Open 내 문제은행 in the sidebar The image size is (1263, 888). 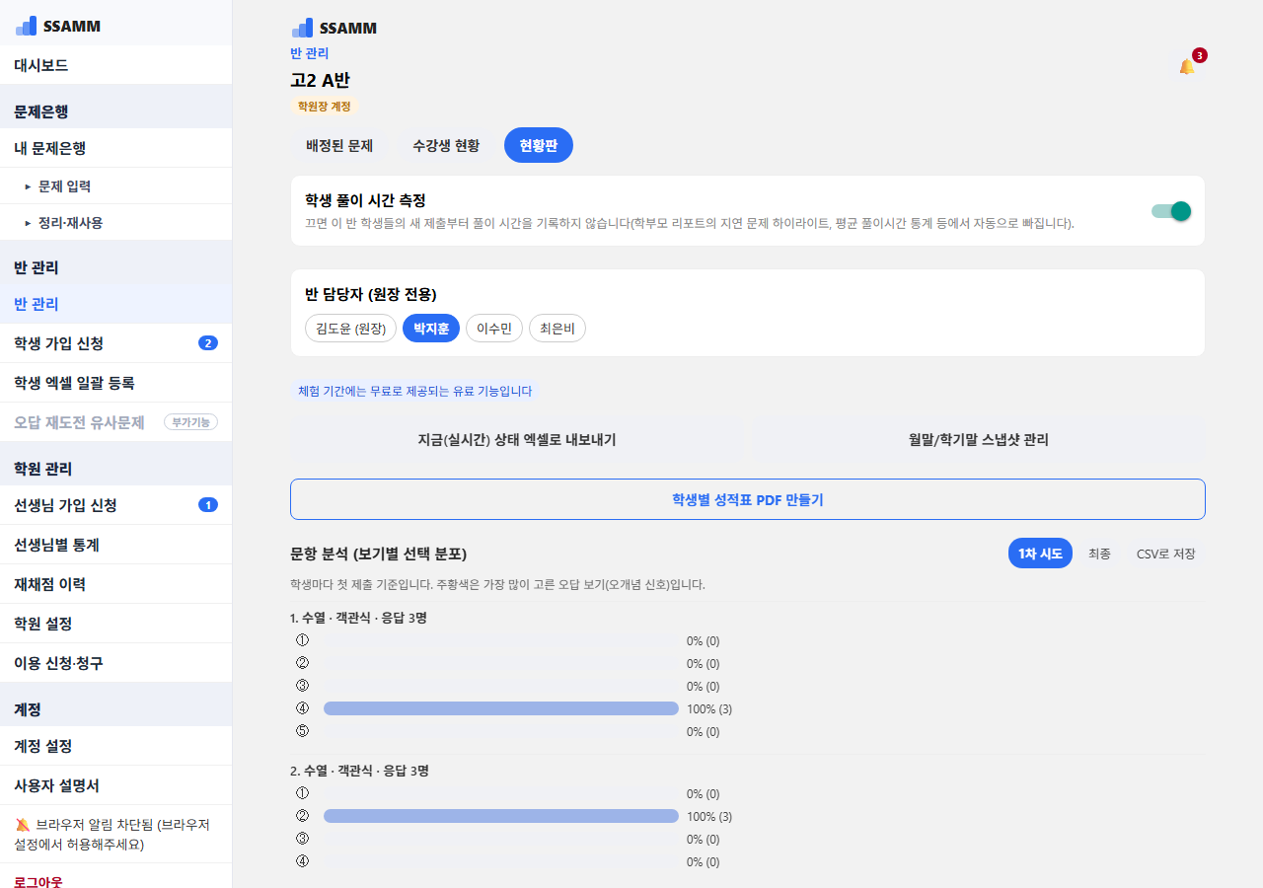tap(116, 148)
